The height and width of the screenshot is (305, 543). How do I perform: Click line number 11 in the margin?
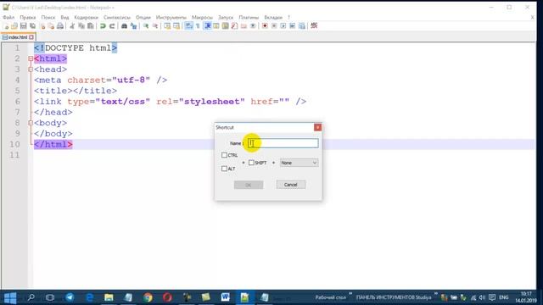click(15, 155)
